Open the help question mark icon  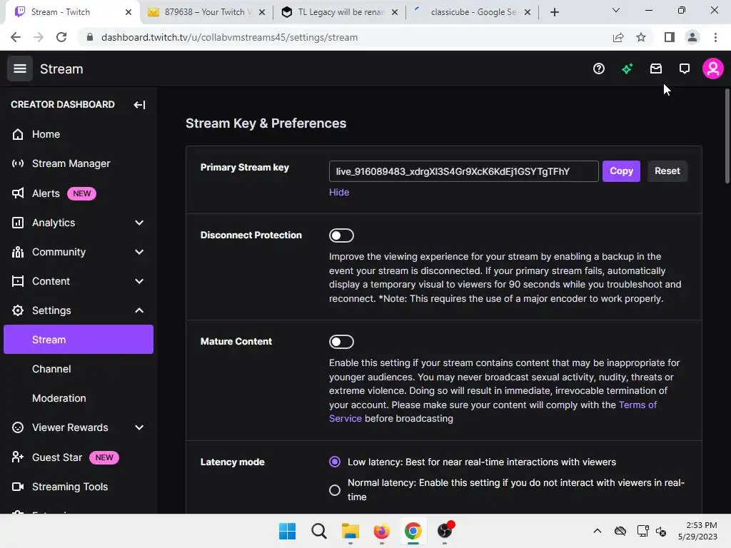[599, 69]
